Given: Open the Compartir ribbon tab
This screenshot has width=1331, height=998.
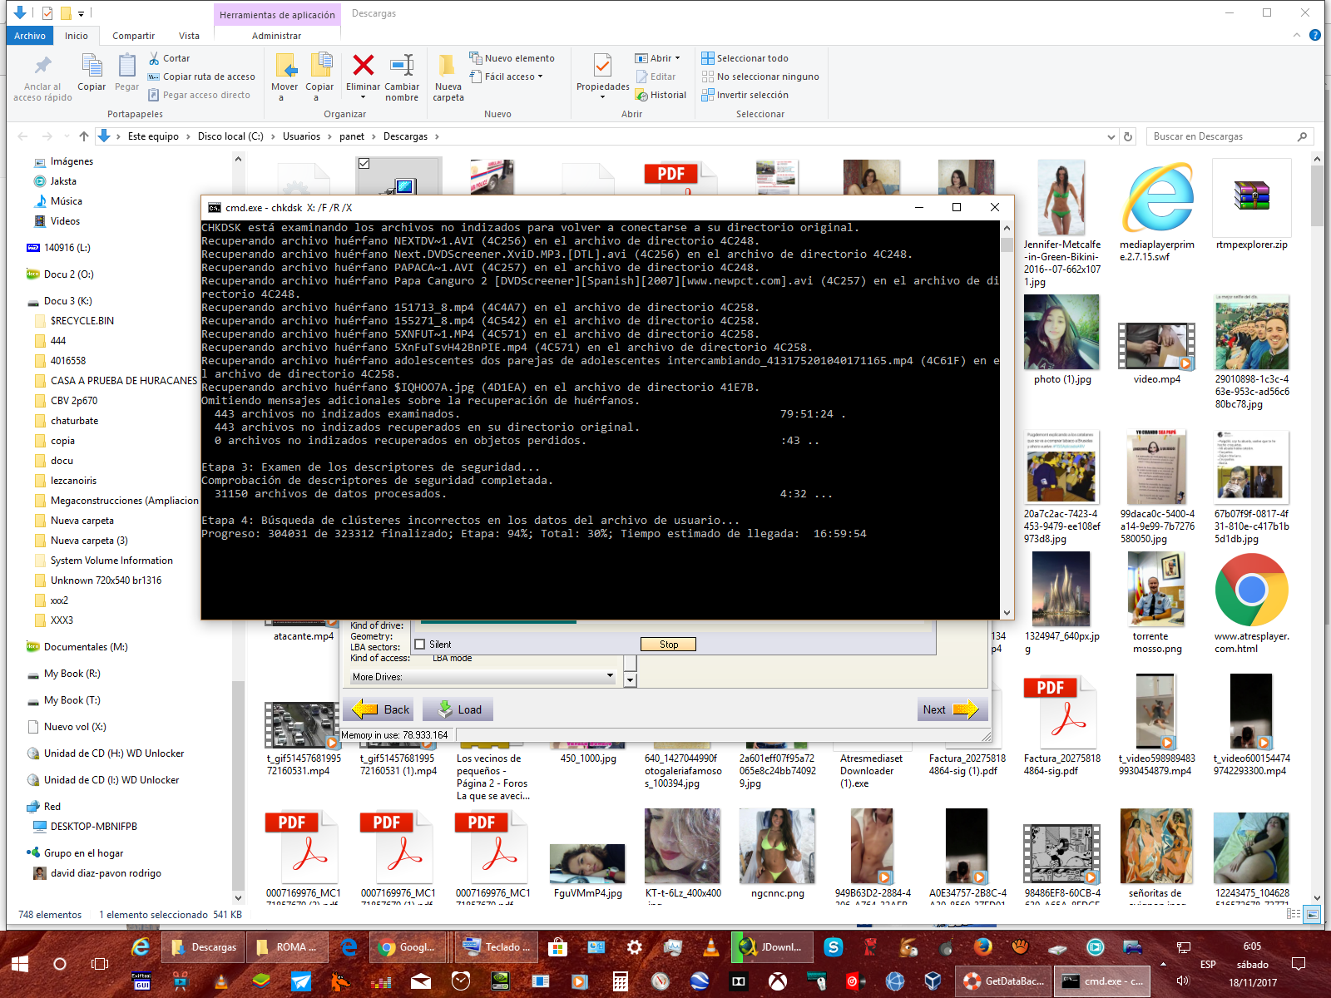Looking at the screenshot, I should click(x=133, y=36).
